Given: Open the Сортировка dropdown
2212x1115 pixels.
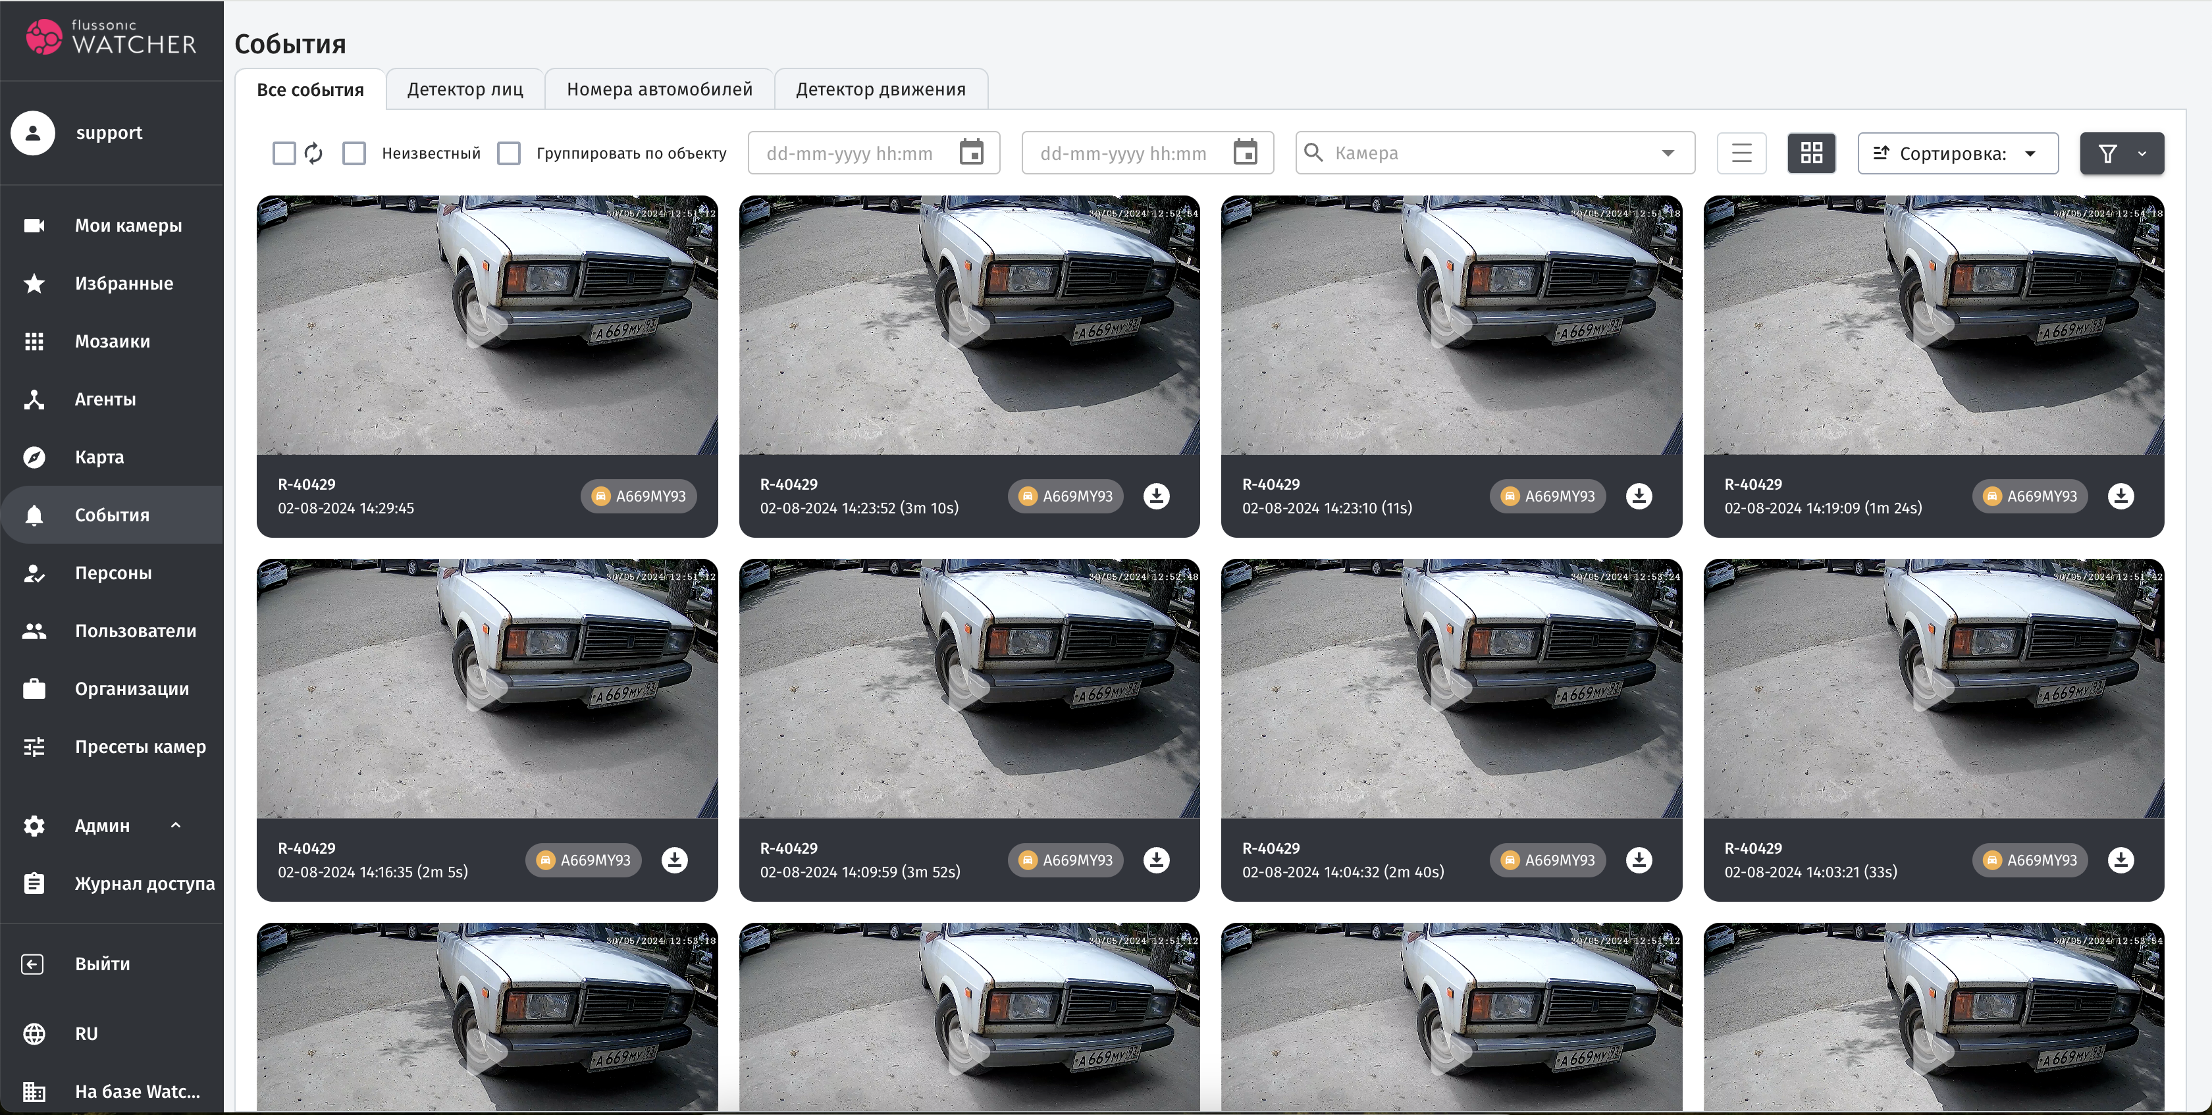Looking at the screenshot, I should (x=1957, y=153).
